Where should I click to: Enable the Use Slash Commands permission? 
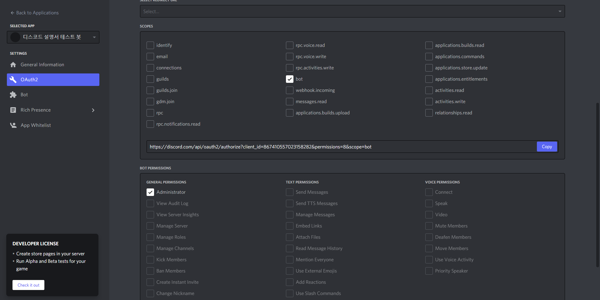pyautogui.click(x=290, y=293)
